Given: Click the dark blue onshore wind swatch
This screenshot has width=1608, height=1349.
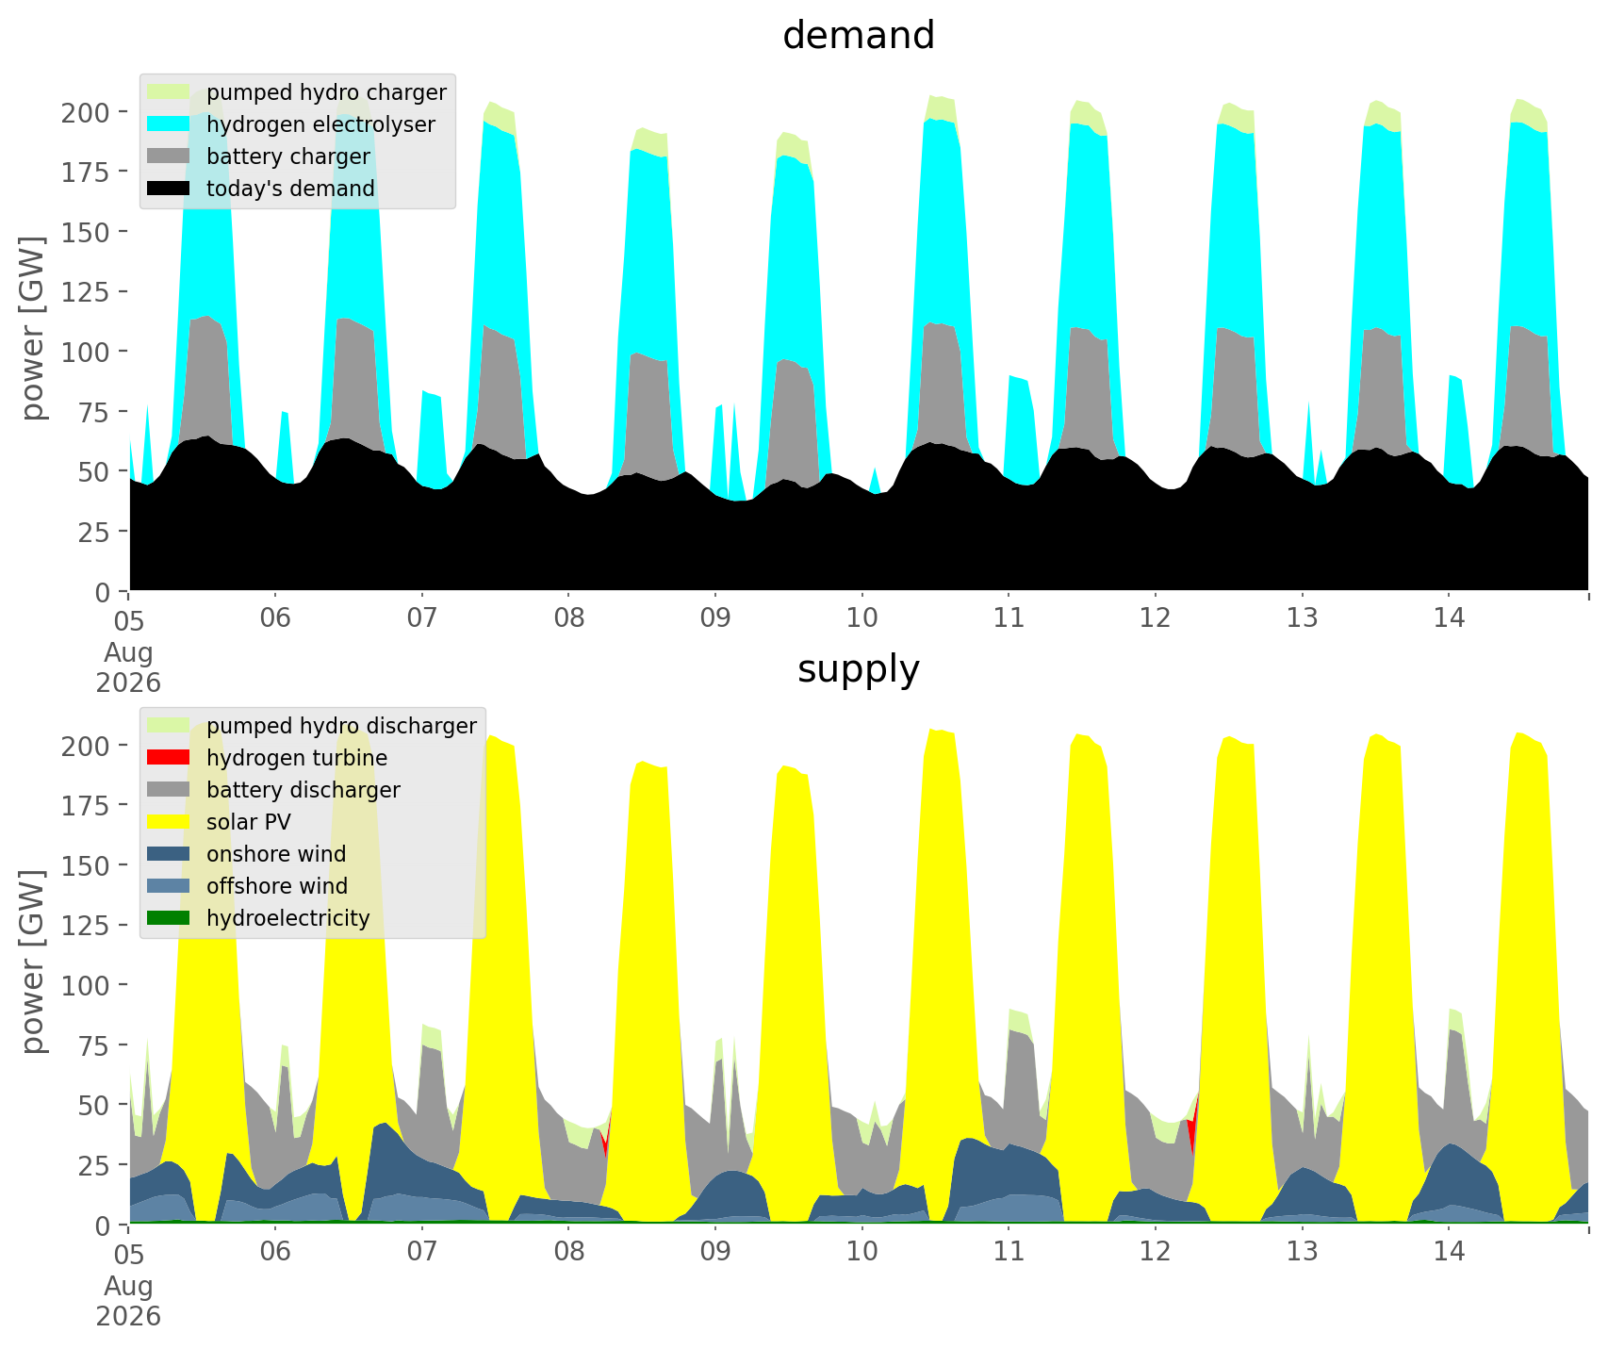Looking at the screenshot, I should click(169, 854).
